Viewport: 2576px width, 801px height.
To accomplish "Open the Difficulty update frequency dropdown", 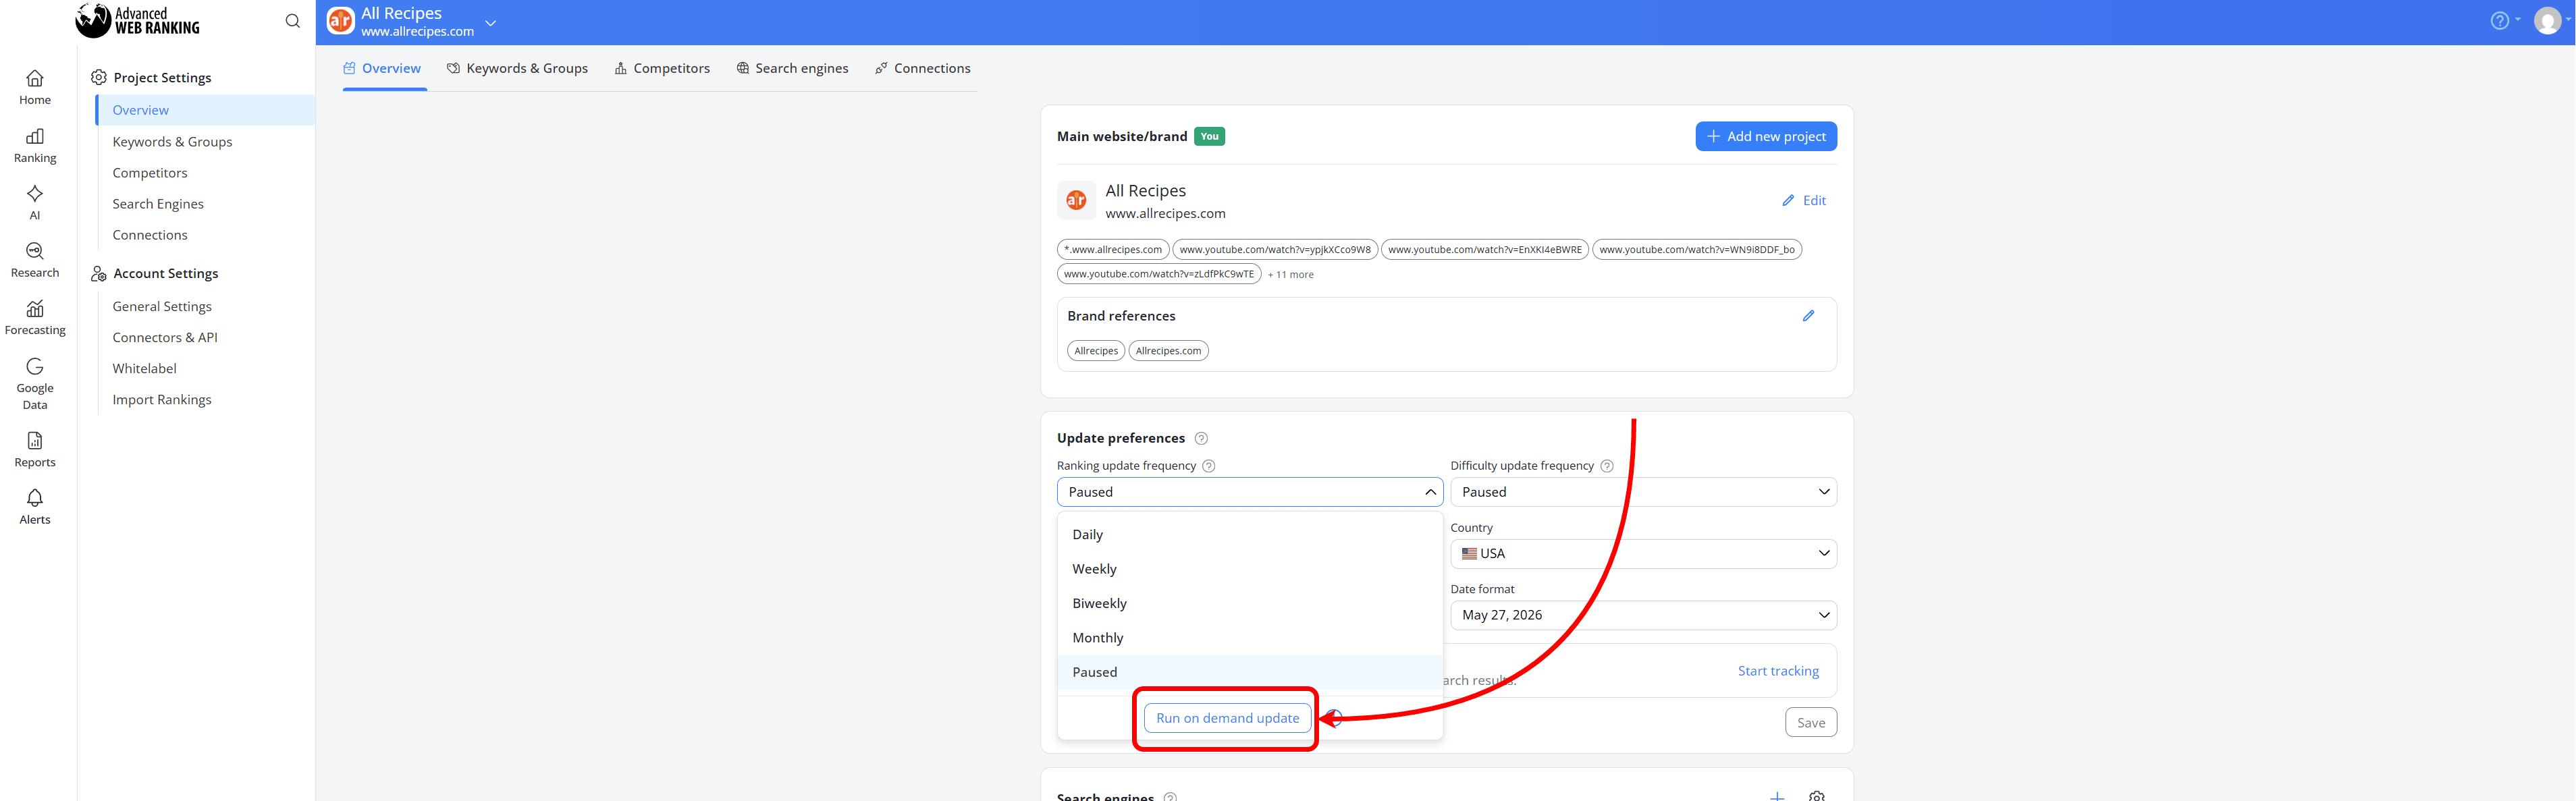I will point(1643,492).
